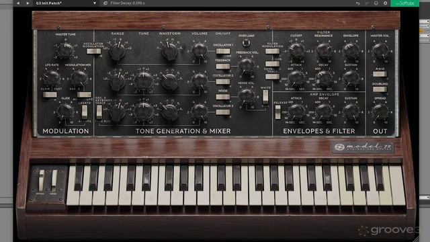
Task: Click the Softube logo button
Action: (404, 3)
